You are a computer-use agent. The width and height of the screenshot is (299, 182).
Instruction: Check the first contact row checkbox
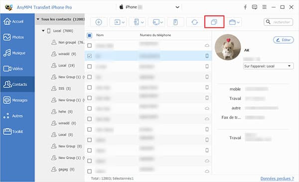point(89,46)
